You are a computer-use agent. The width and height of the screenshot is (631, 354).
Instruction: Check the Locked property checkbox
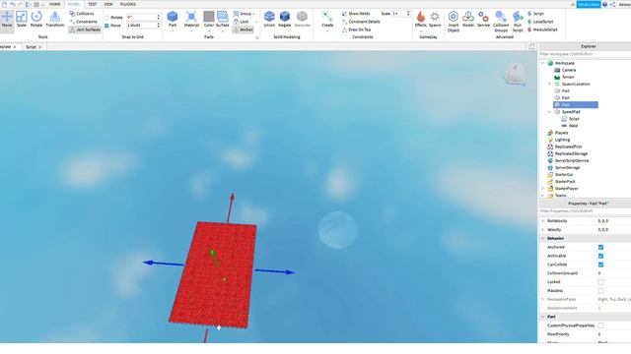[600, 282]
